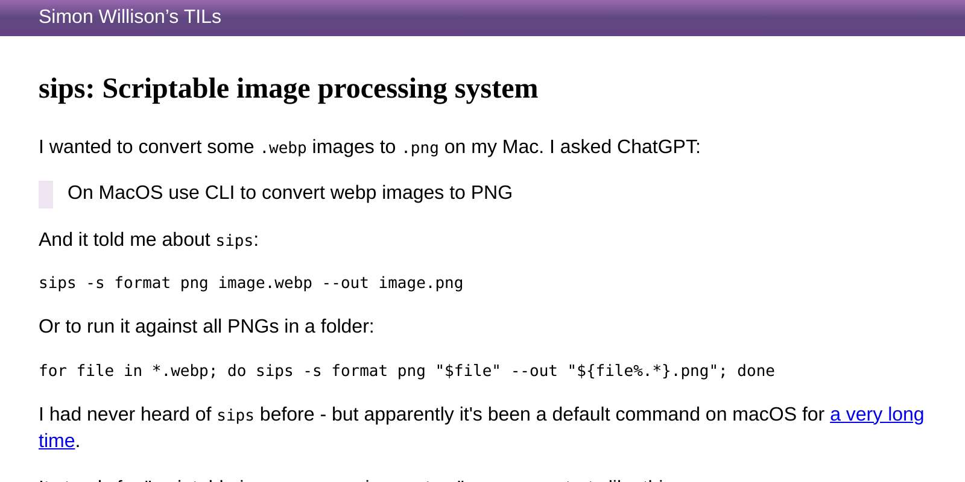This screenshot has width=965, height=482.
Task: Click the word Mac in the opening sentence
Action: [522, 146]
